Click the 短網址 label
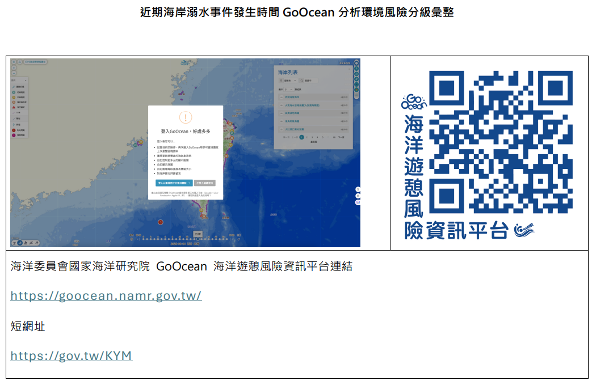The height and width of the screenshot is (381, 592). pyautogui.click(x=28, y=327)
